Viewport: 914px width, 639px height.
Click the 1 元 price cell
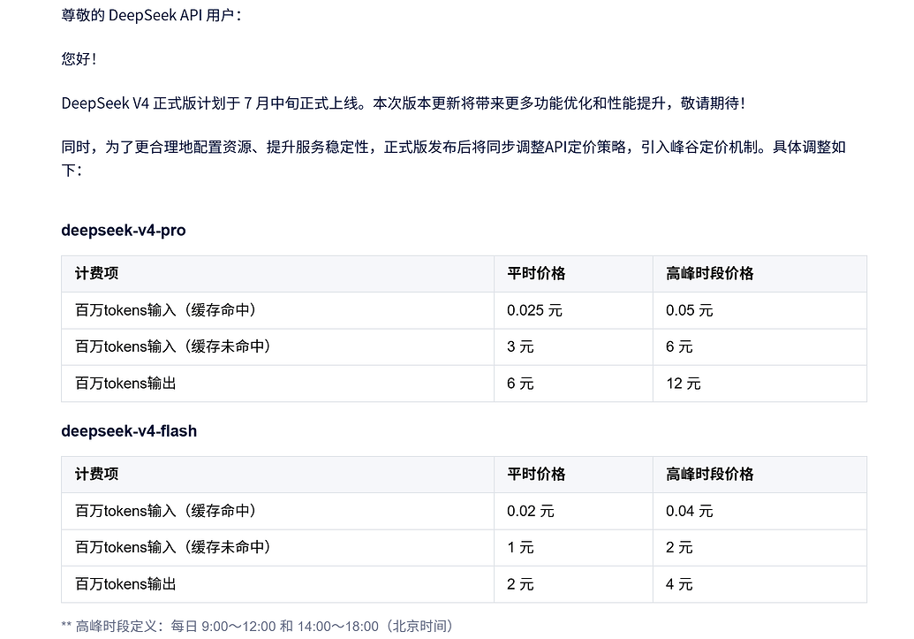tap(520, 548)
